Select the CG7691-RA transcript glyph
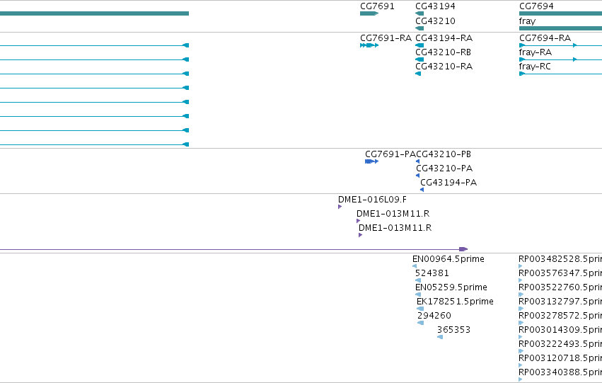 (x=369, y=45)
